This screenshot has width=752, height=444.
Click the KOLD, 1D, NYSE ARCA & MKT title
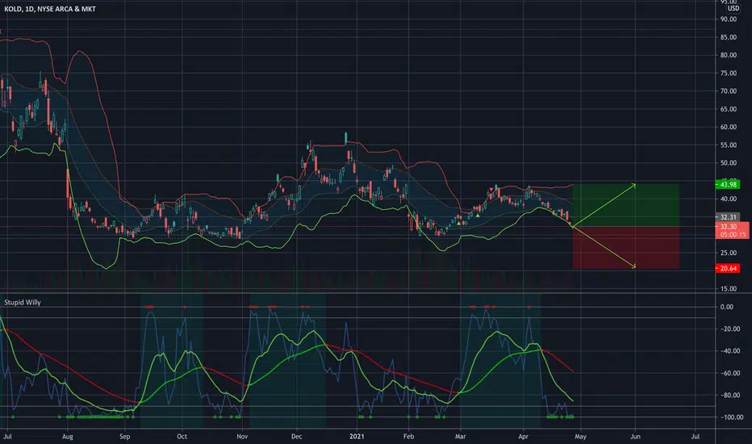pos(50,9)
